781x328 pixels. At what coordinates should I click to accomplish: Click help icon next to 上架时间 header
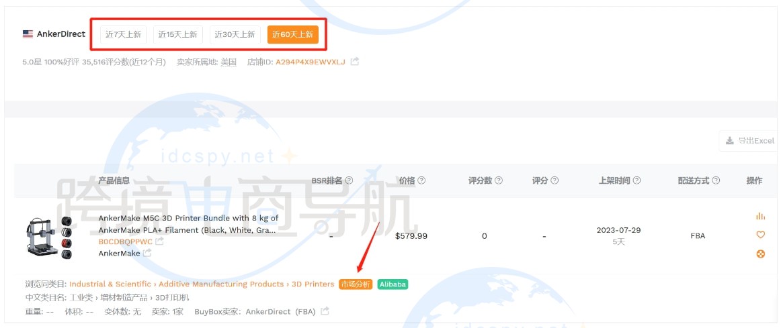[x=636, y=180]
